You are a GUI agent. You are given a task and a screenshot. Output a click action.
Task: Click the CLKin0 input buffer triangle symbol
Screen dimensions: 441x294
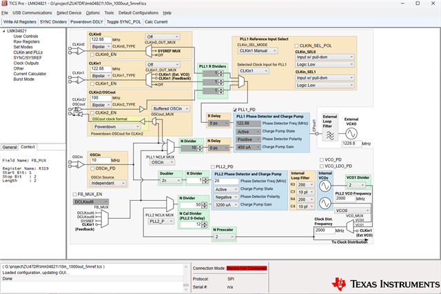(x=81, y=50)
